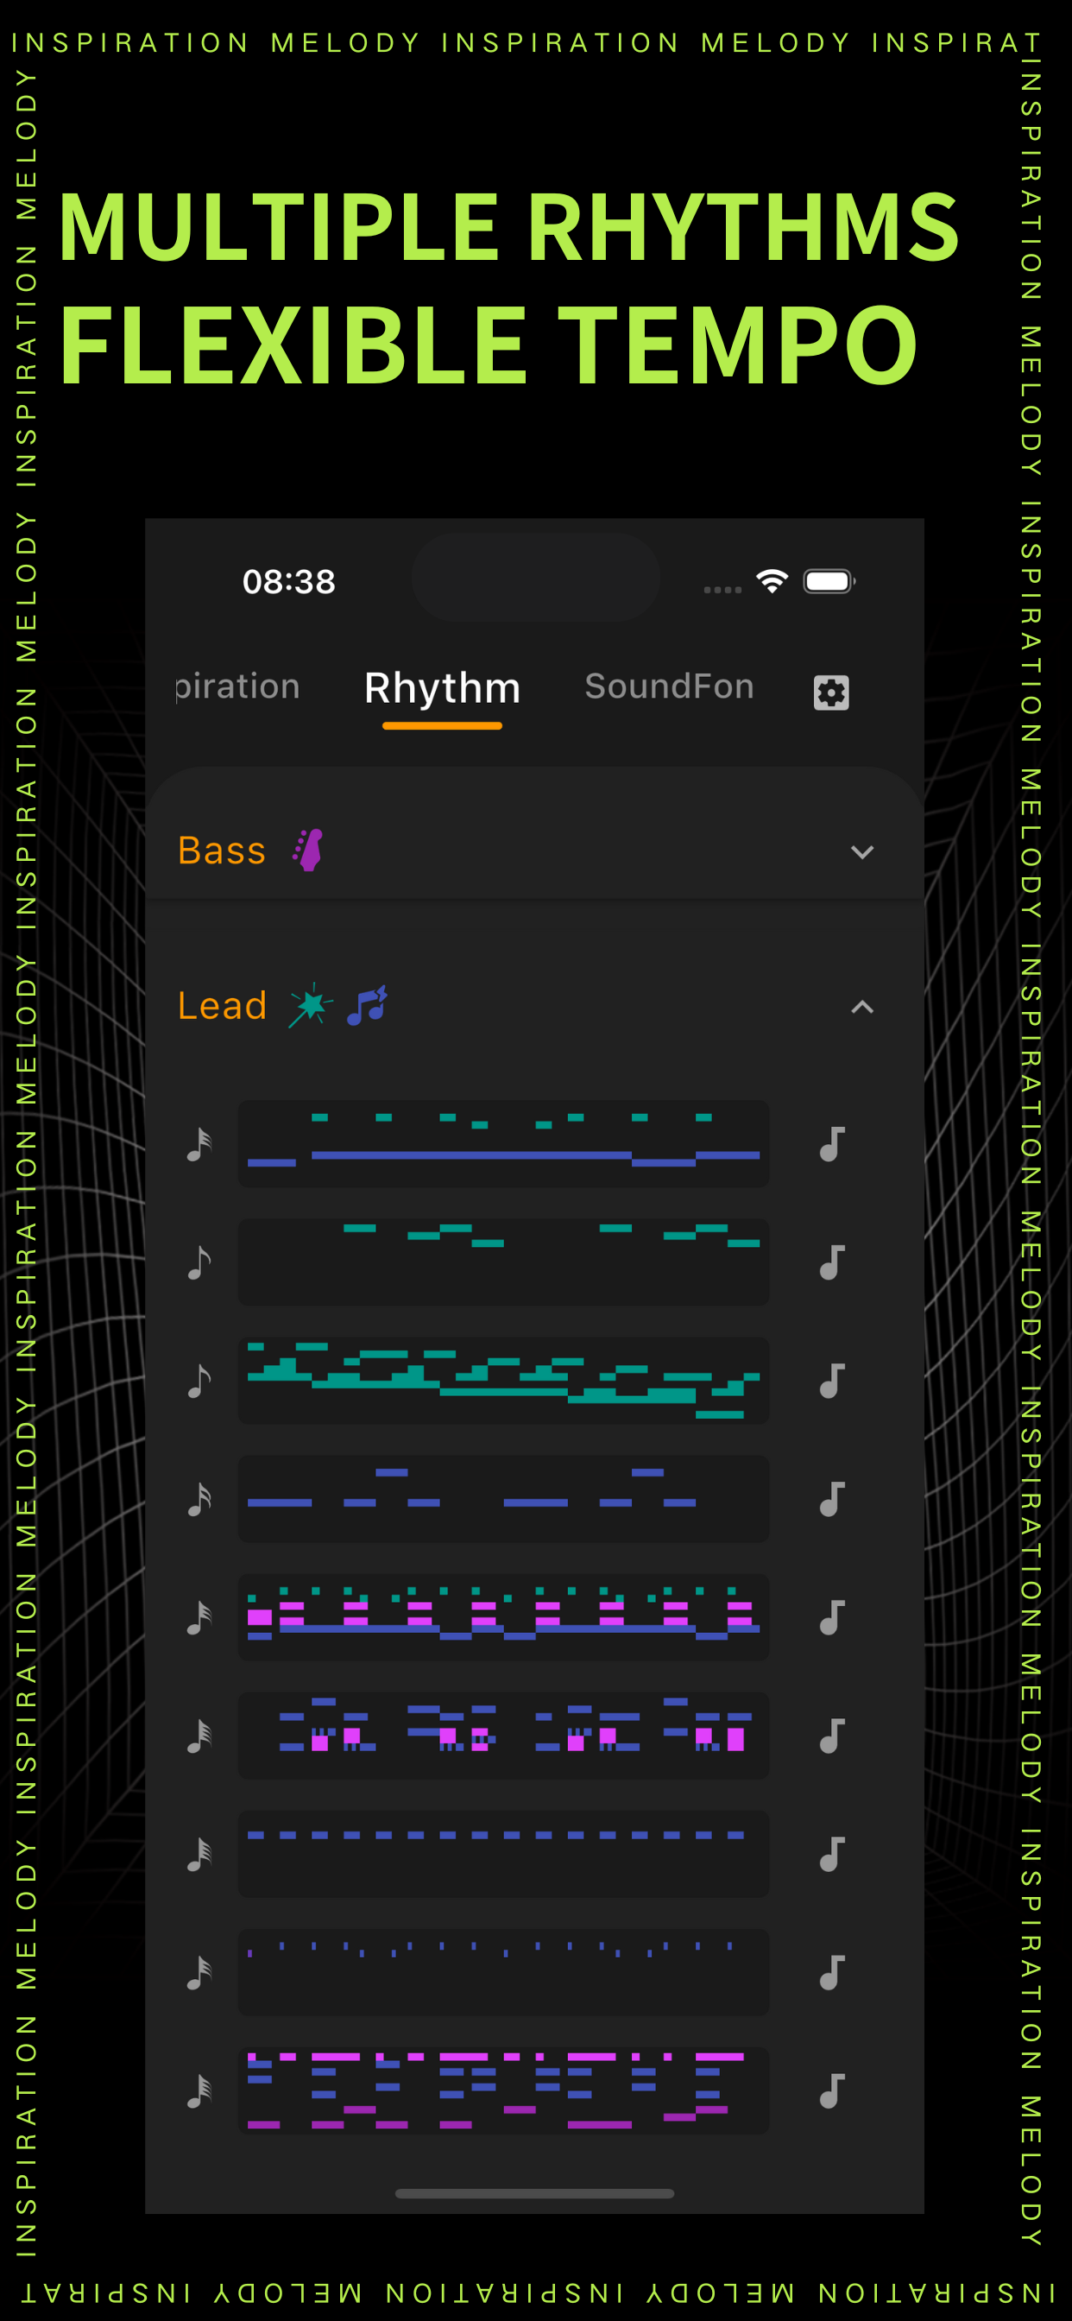Tap the battery status icon
The image size is (1072, 2321).
829,581
